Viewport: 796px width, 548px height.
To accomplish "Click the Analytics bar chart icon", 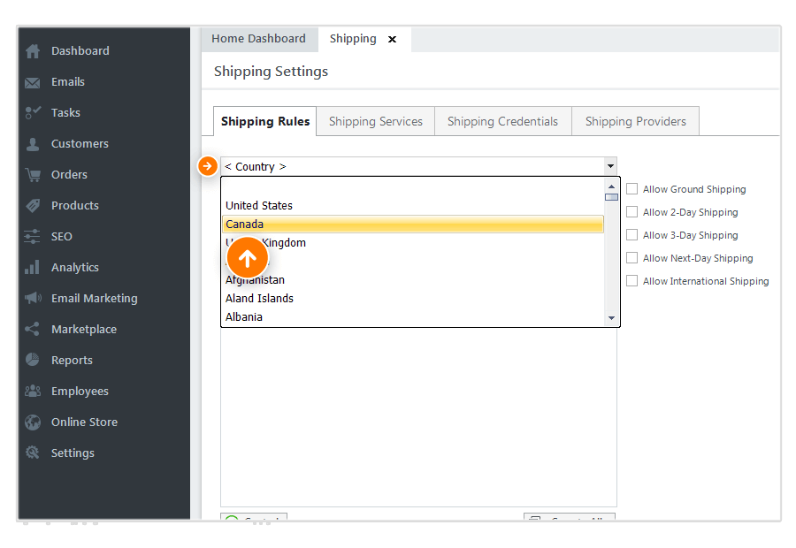I will point(32,268).
